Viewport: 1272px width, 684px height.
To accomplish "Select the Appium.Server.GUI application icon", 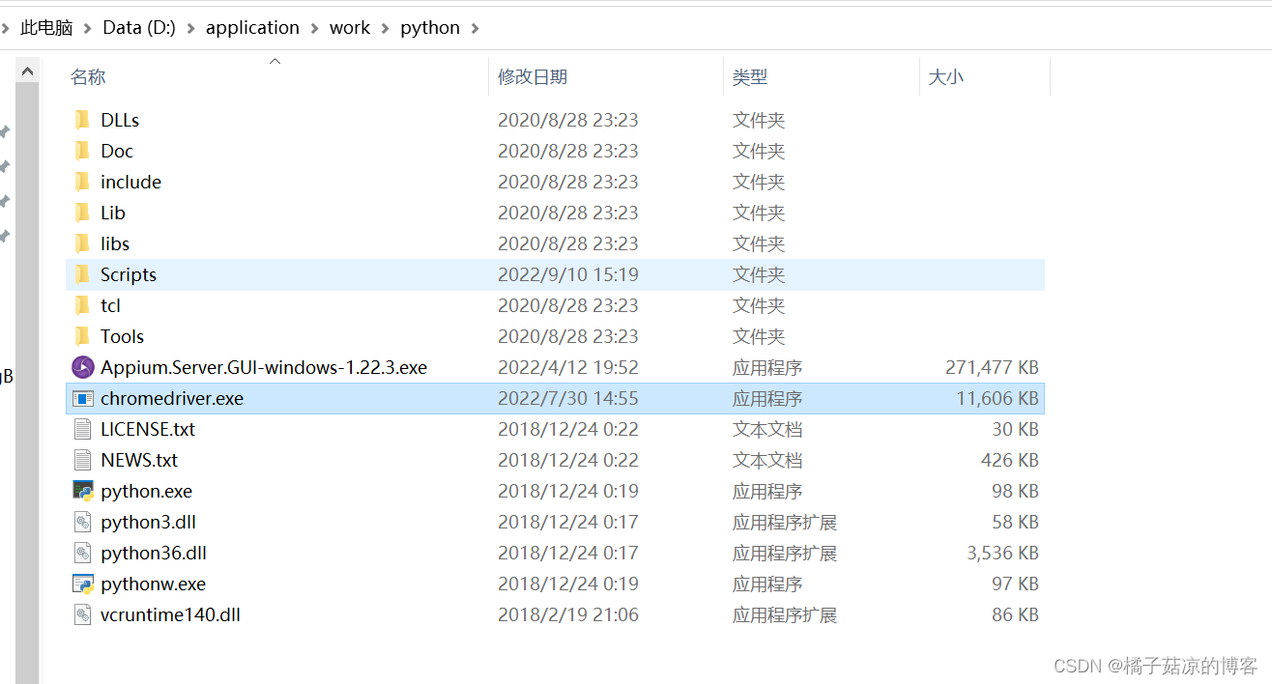I will coord(82,367).
